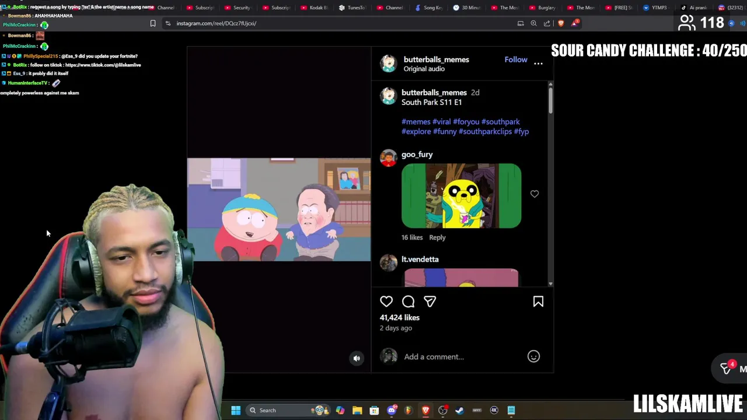Click the comments panel scrollbar thumb

(x=550, y=101)
